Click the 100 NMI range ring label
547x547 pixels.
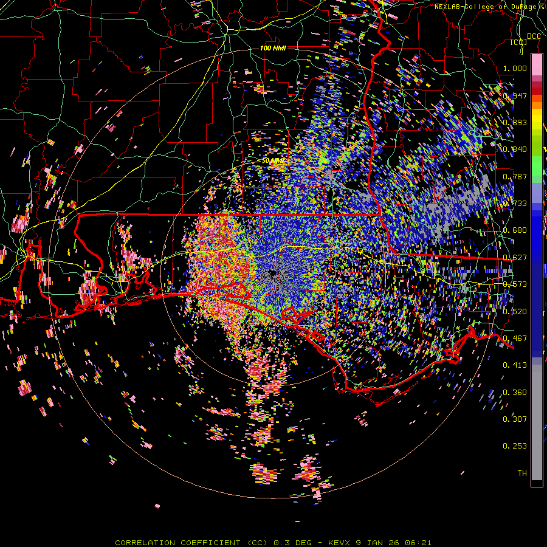273,48
